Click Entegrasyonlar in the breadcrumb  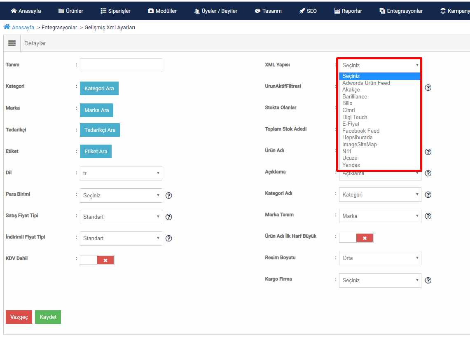click(59, 27)
